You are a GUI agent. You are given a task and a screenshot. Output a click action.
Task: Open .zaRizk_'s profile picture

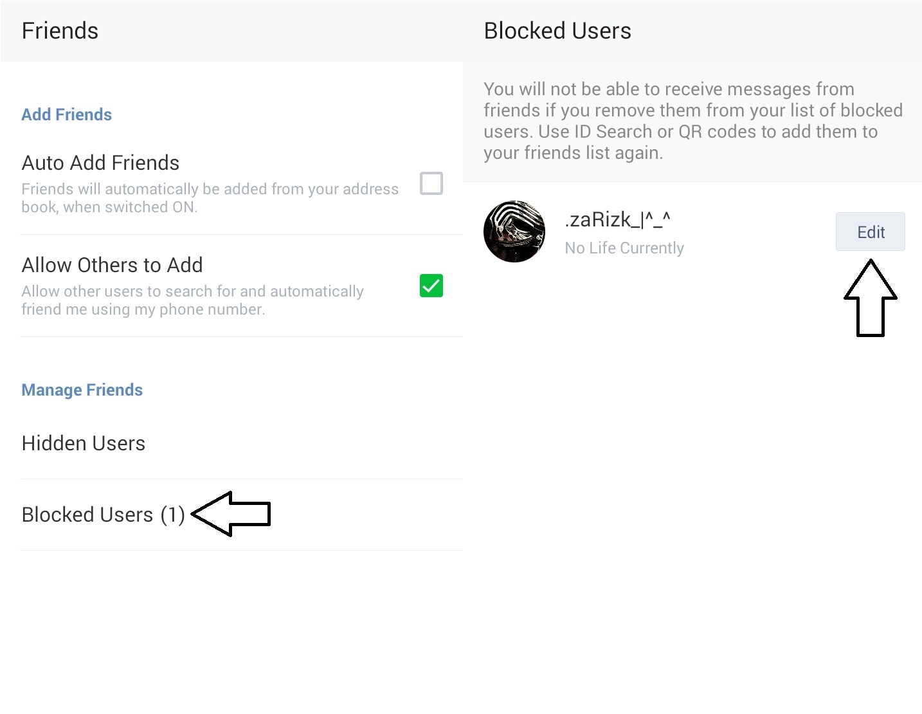pos(514,232)
